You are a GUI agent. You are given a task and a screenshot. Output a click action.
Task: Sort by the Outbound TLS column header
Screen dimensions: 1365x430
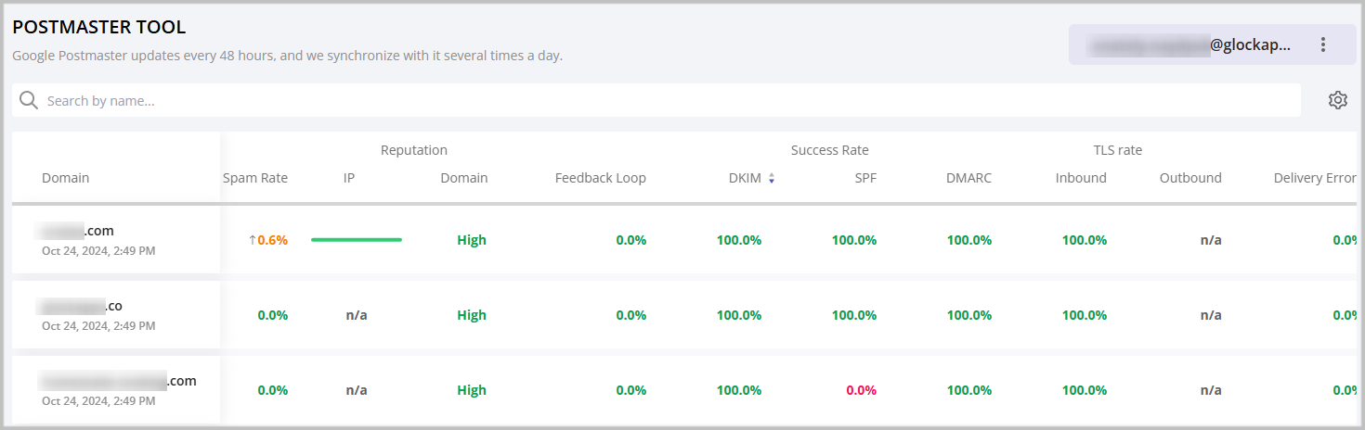1190,178
